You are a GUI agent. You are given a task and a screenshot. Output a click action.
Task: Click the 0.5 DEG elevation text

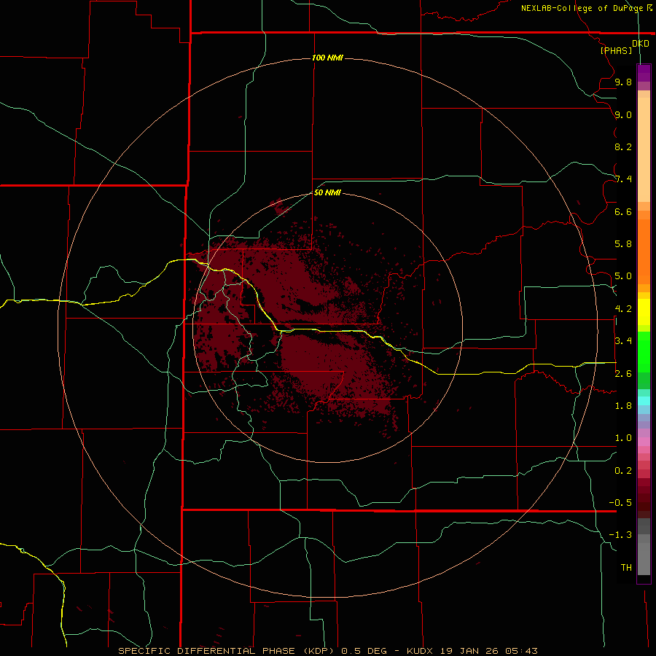(365, 651)
